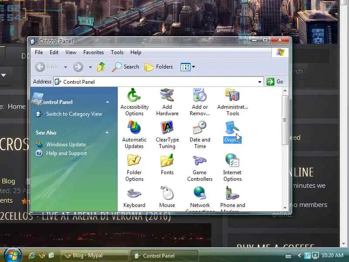Viewport: 349px width, 262px height.
Task: Open the Fonts folder icon
Action: click(167, 165)
